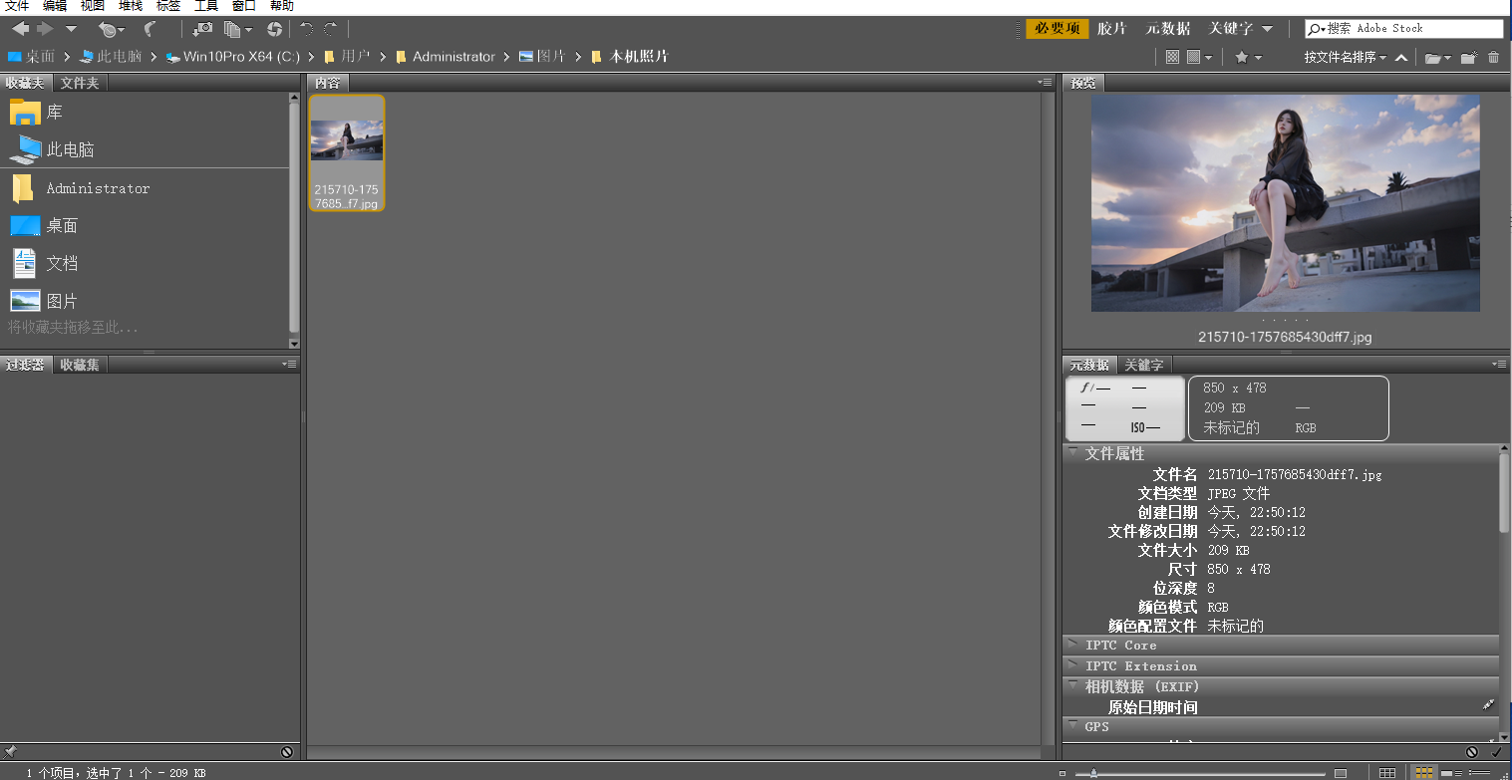This screenshot has width=1512, height=780.
Task: Click the Create New Folder icon
Action: pos(1468,57)
